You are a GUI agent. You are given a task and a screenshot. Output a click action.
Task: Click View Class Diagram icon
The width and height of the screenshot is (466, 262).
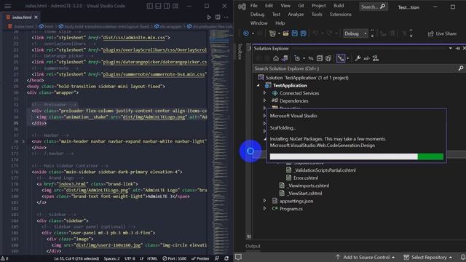click(x=376, y=58)
